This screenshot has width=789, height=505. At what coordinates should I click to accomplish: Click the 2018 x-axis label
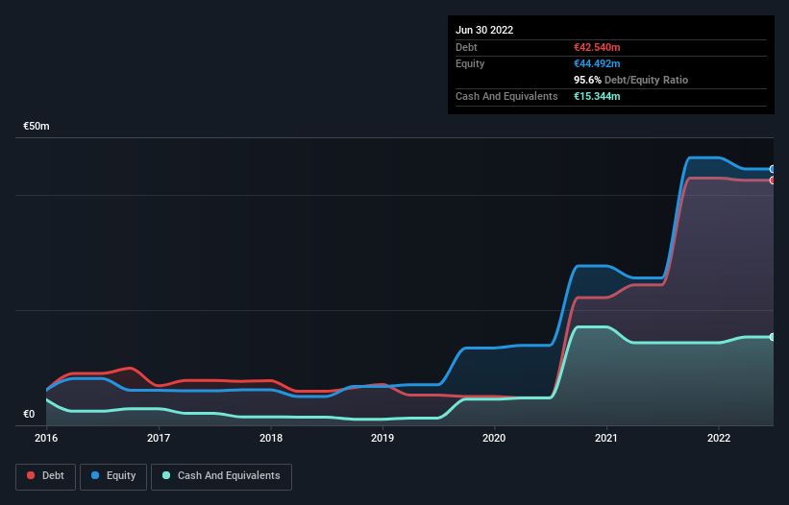[271, 438]
